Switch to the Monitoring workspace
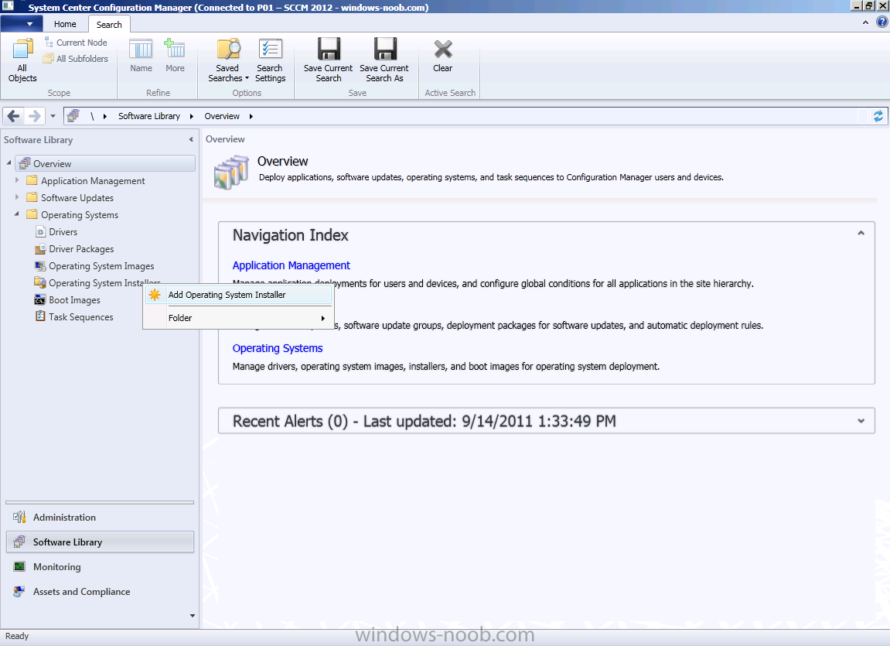 tap(100, 566)
